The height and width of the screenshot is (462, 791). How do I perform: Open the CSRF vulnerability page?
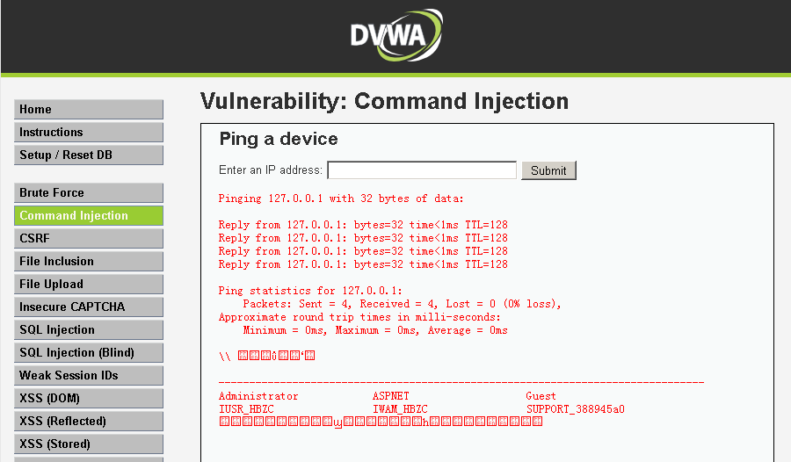(88, 239)
